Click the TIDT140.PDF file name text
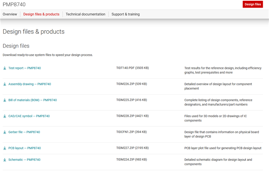The image size is (269, 176). (125, 68)
